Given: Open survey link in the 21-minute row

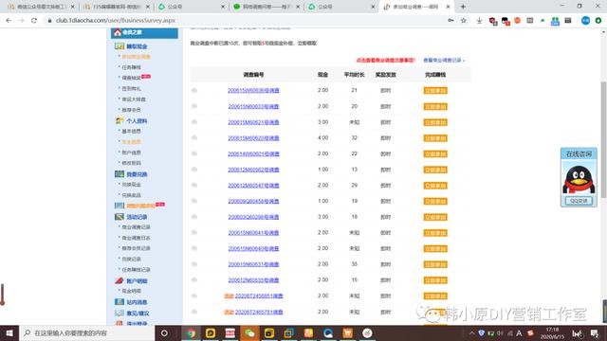Looking at the screenshot, I should click(253, 91).
